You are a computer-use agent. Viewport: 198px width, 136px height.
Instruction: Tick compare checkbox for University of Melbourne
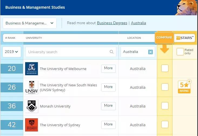[x=165, y=68]
